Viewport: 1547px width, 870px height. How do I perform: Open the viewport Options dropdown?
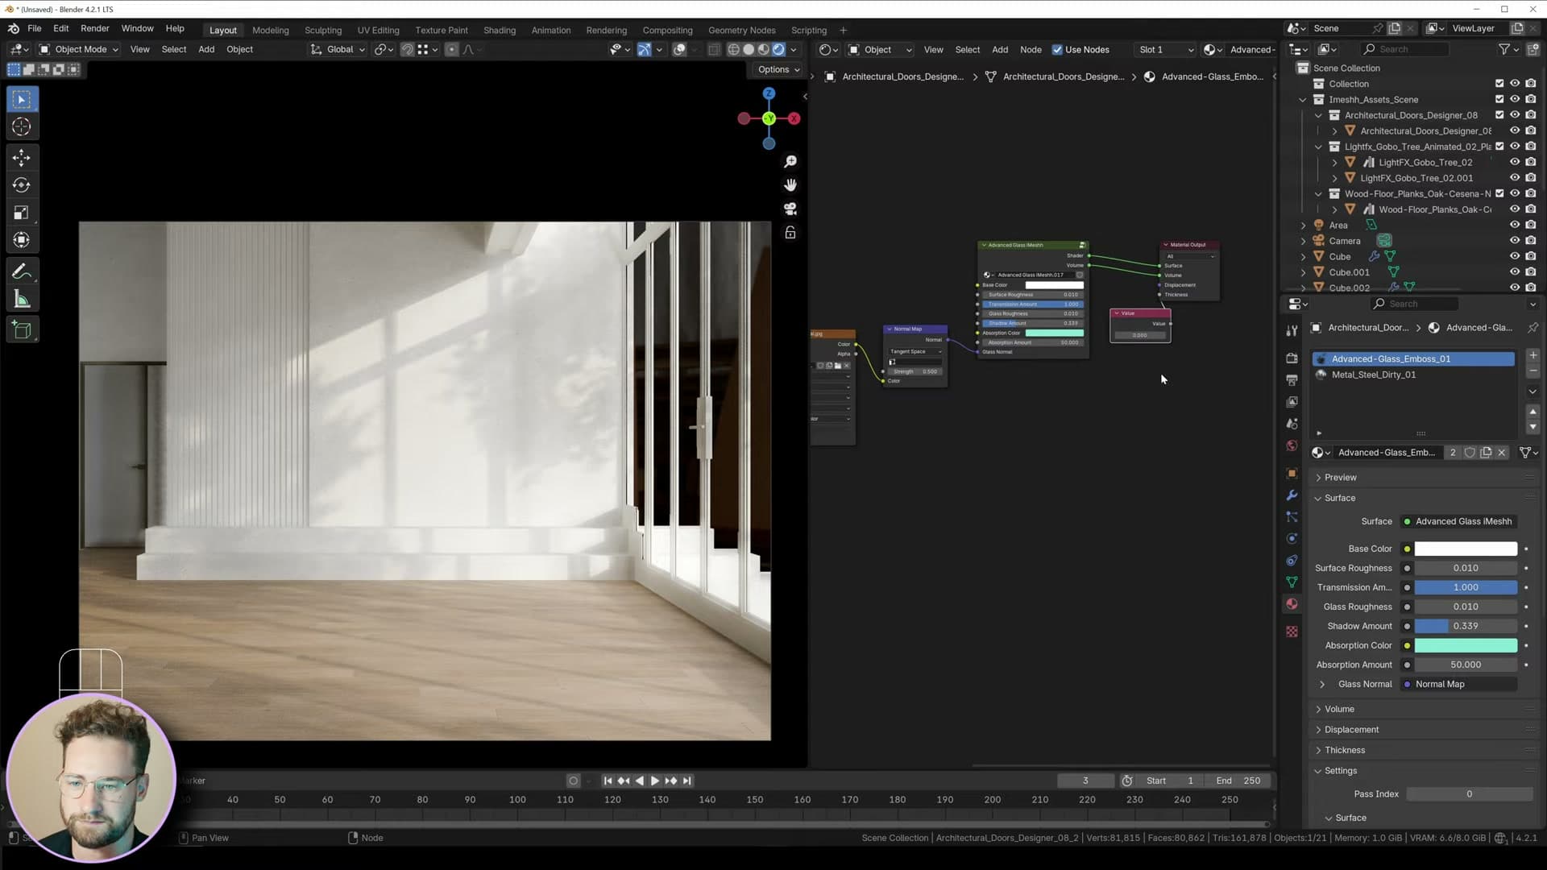[778, 69]
